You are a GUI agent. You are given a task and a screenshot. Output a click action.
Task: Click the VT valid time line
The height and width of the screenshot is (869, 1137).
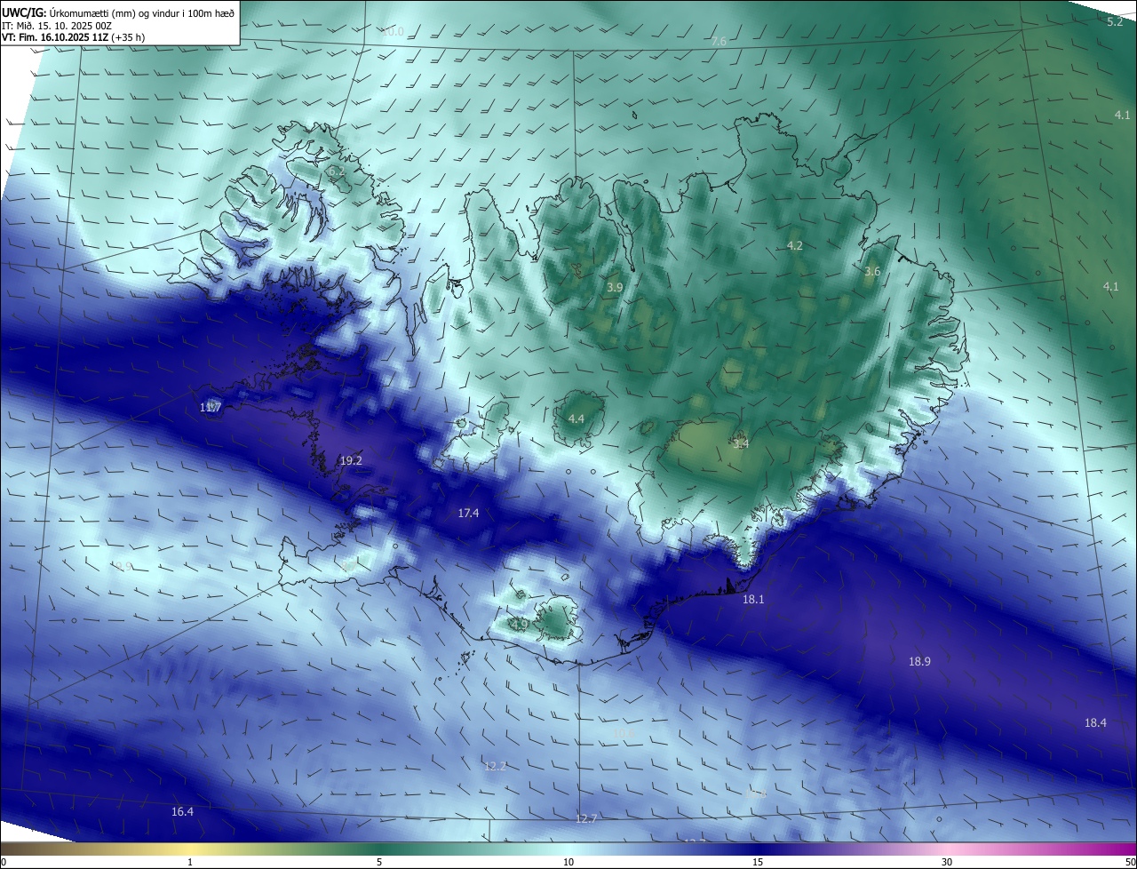click(73, 37)
